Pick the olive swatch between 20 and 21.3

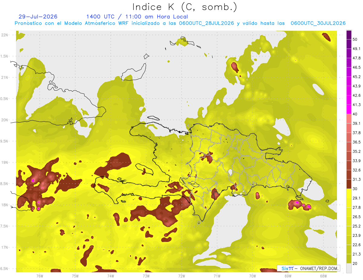pyautogui.click(x=349, y=259)
